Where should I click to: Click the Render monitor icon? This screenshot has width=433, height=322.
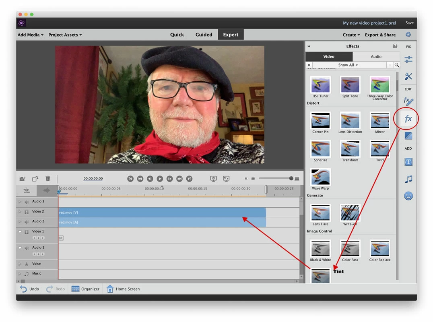213,179
